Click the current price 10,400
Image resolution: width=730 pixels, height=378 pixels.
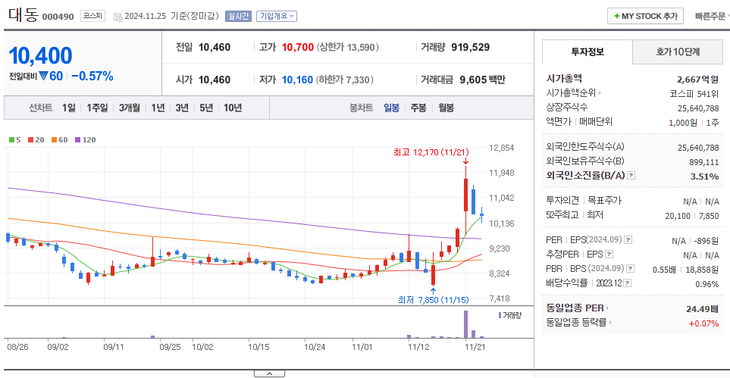40,56
